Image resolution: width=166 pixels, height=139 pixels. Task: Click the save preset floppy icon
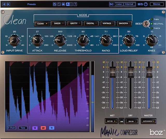point(54,4)
